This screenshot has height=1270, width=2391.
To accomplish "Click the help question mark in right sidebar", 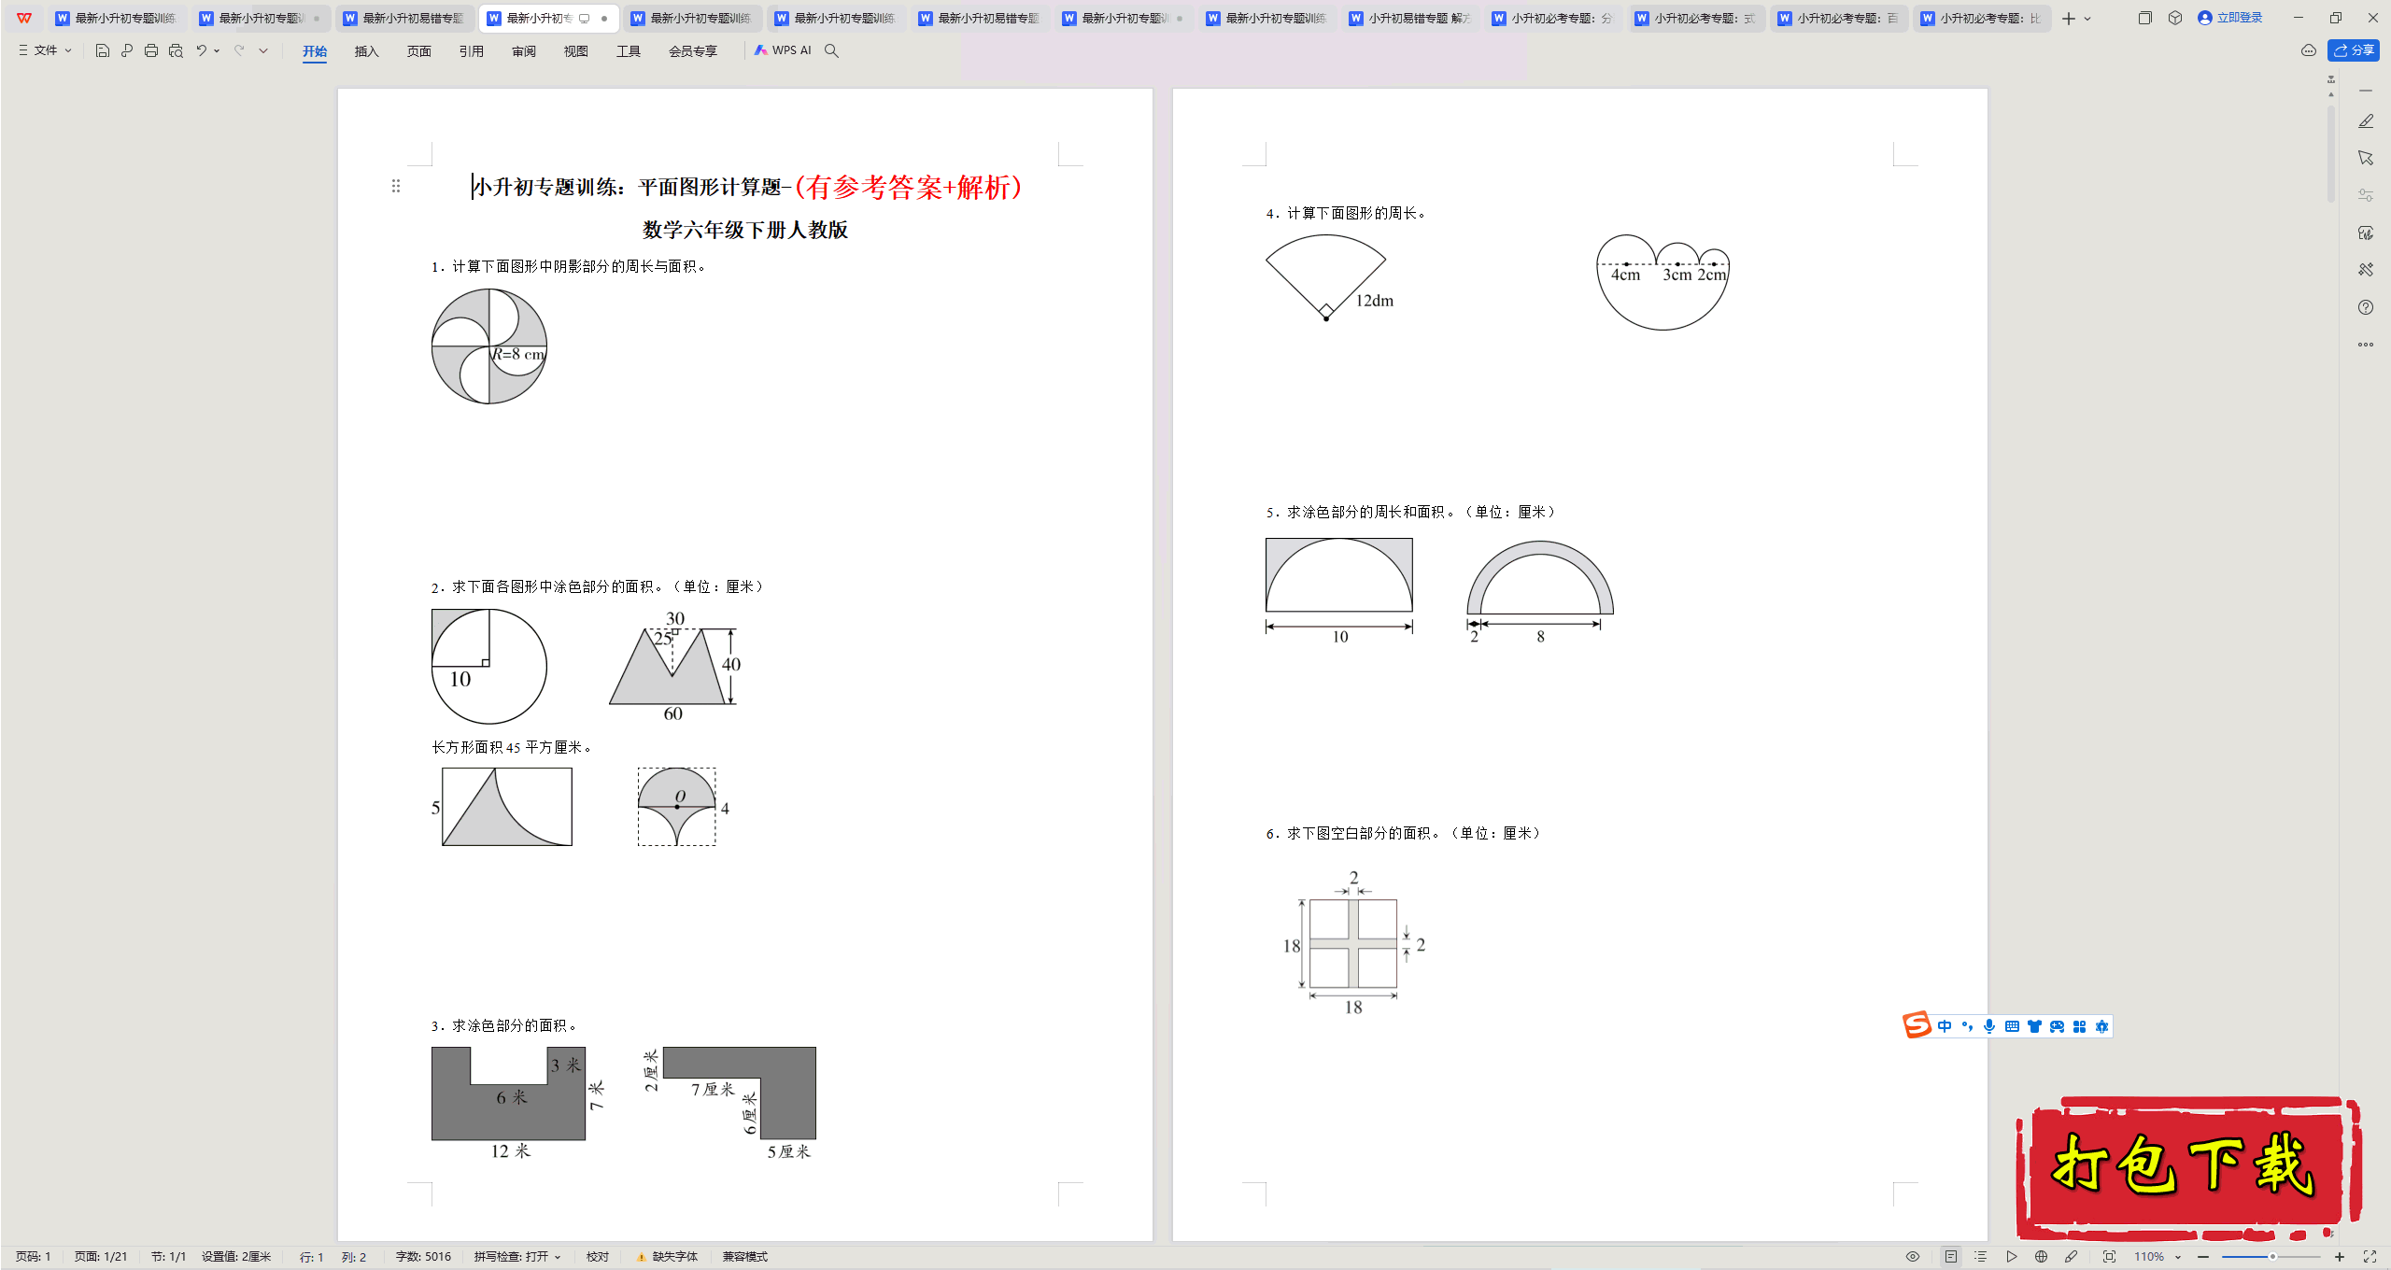I will tap(2366, 307).
